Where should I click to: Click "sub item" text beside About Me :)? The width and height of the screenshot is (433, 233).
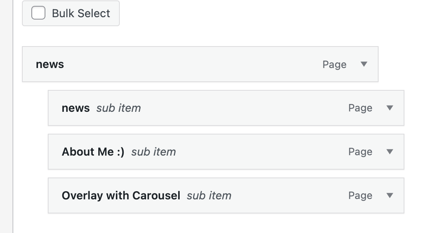click(x=153, y=152)
